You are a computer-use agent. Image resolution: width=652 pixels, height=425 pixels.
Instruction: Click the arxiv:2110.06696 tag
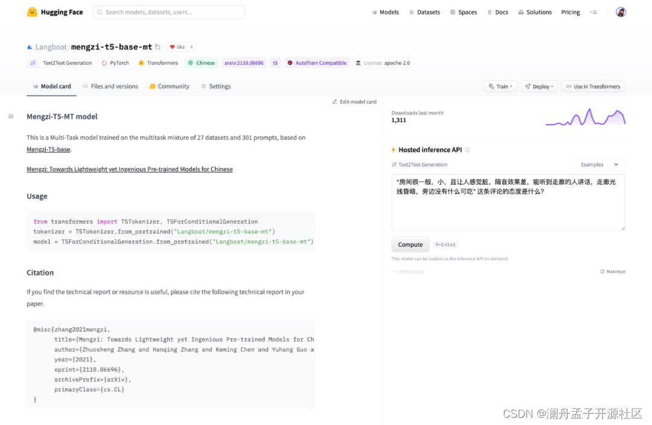click(x=244, y=63)
